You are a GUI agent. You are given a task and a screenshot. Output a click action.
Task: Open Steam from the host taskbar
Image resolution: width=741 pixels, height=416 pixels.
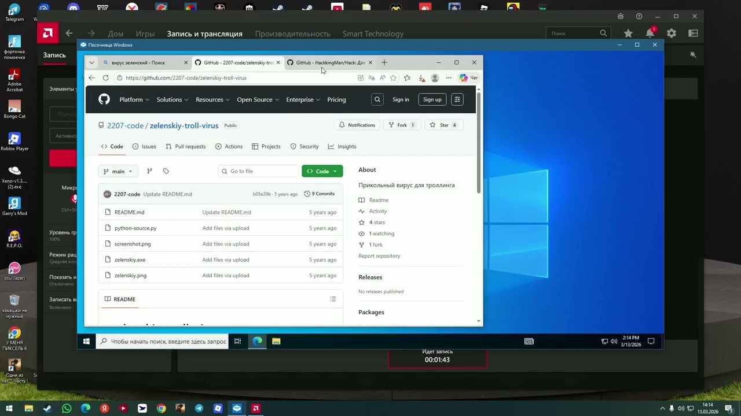click(47, 408)
